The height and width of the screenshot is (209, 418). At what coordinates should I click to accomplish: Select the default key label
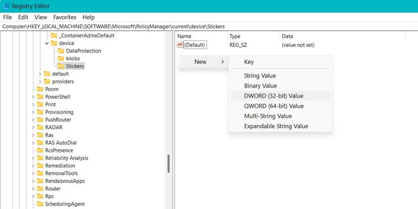(x=60, y=74)
